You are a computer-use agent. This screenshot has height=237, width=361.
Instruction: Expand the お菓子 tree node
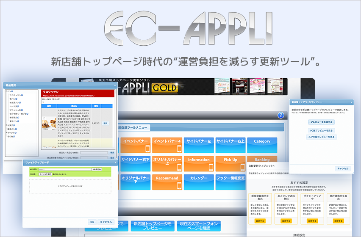coord(6,125)
